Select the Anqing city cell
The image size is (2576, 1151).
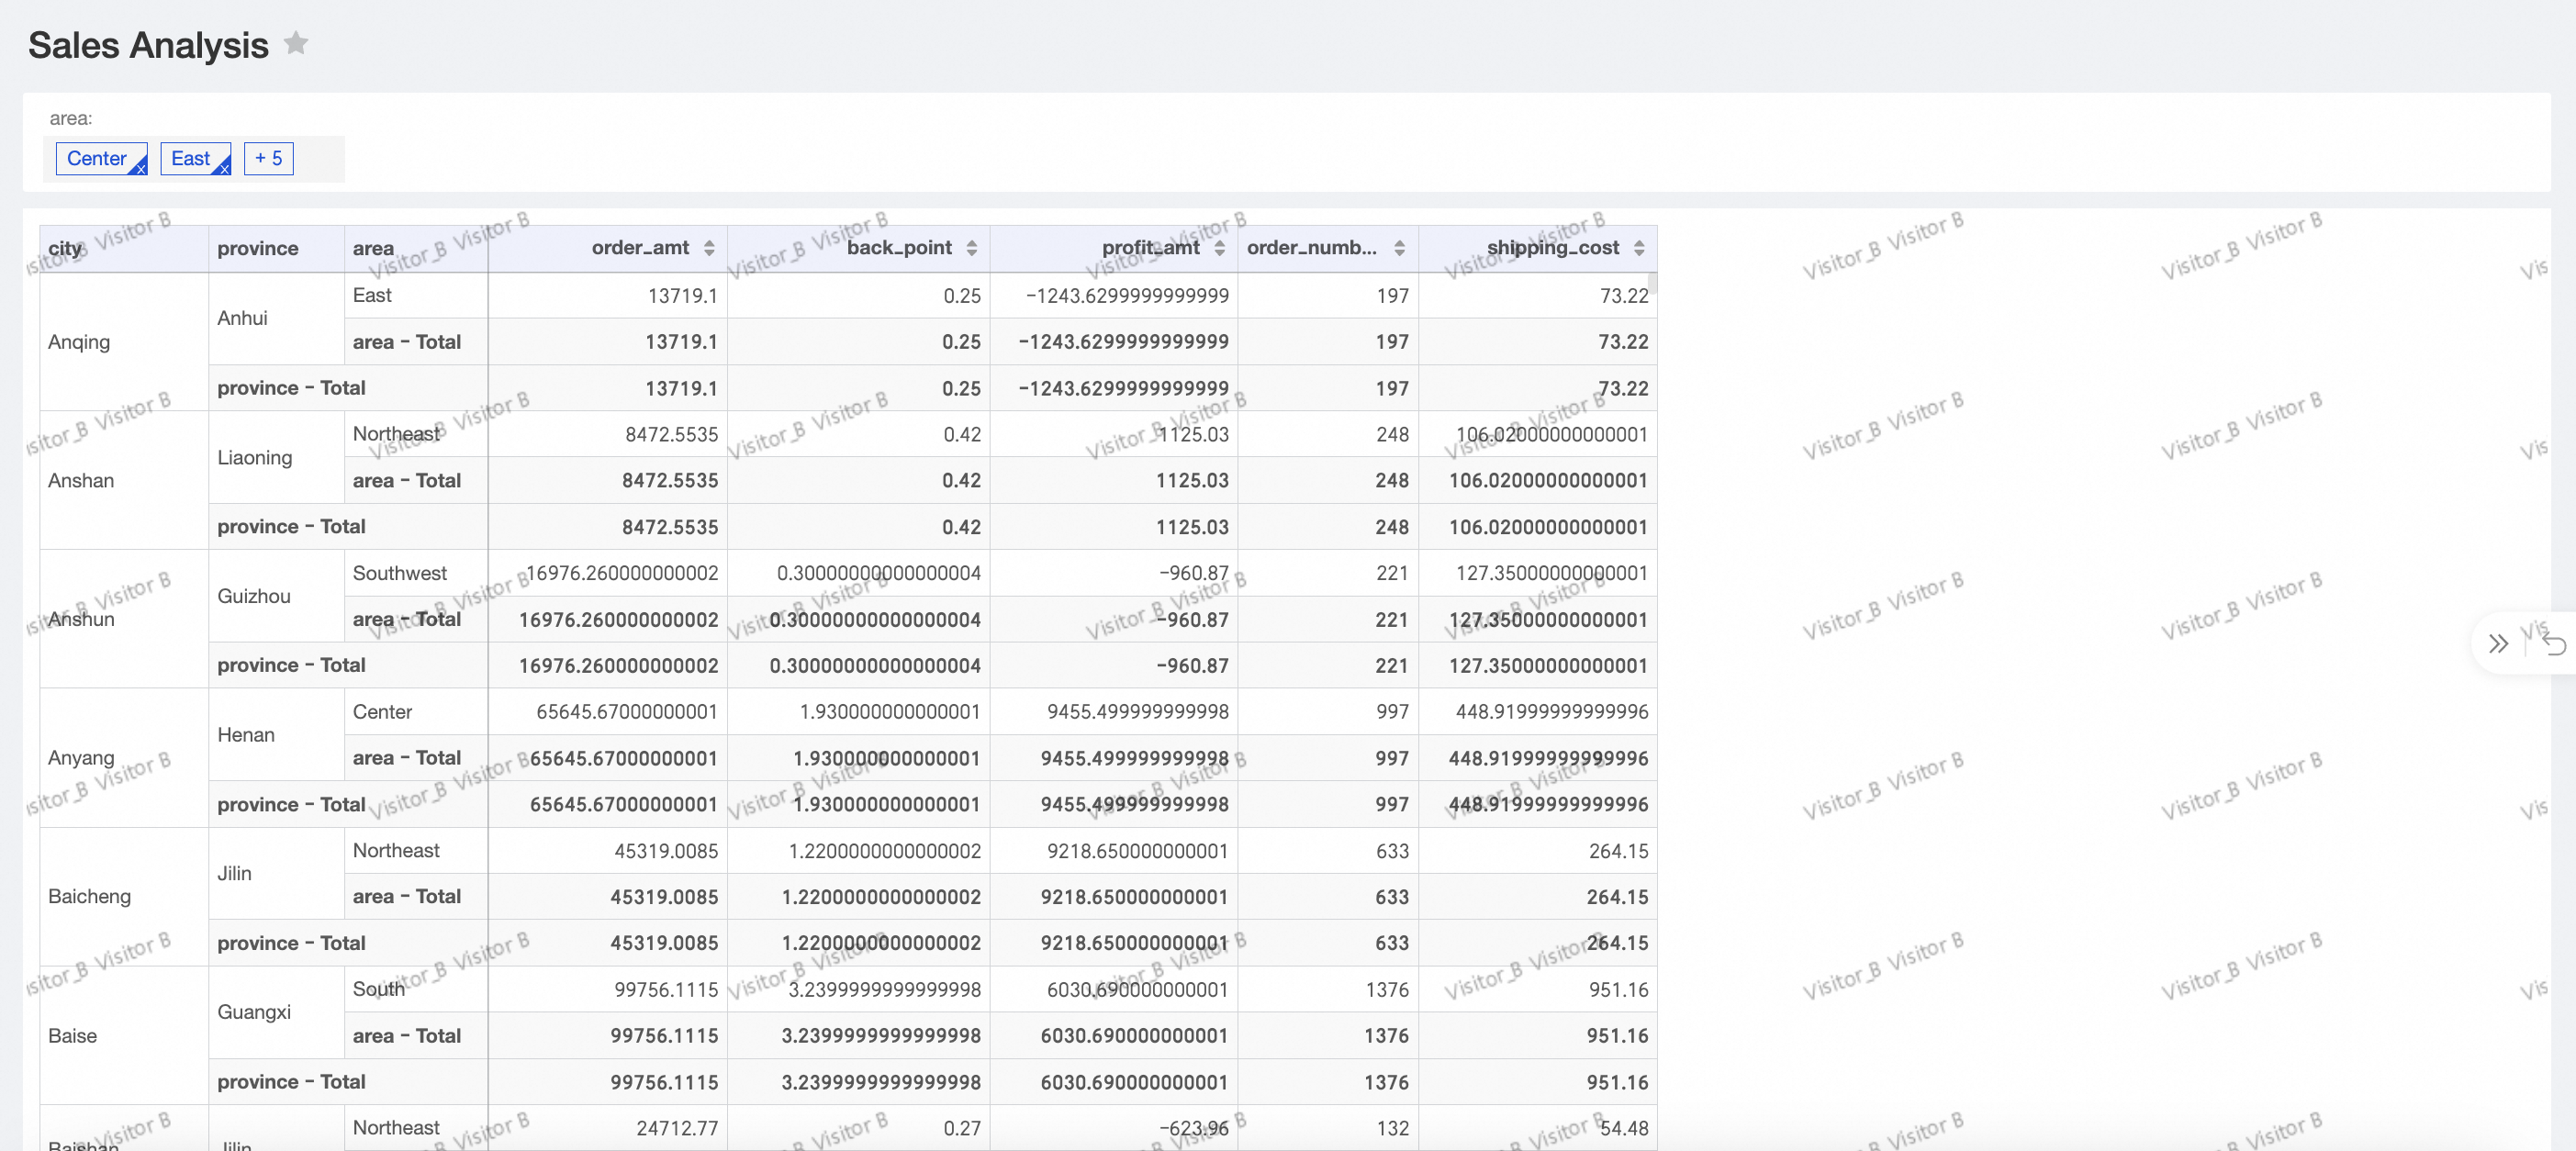click(x=79, y=342)
